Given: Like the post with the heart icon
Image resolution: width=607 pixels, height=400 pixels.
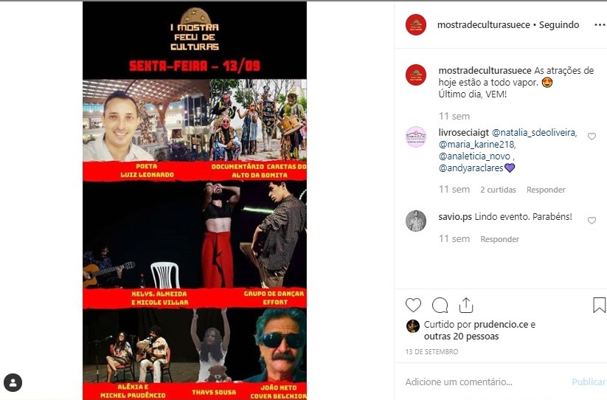Looking at the screenshot, I should (413, 305).
